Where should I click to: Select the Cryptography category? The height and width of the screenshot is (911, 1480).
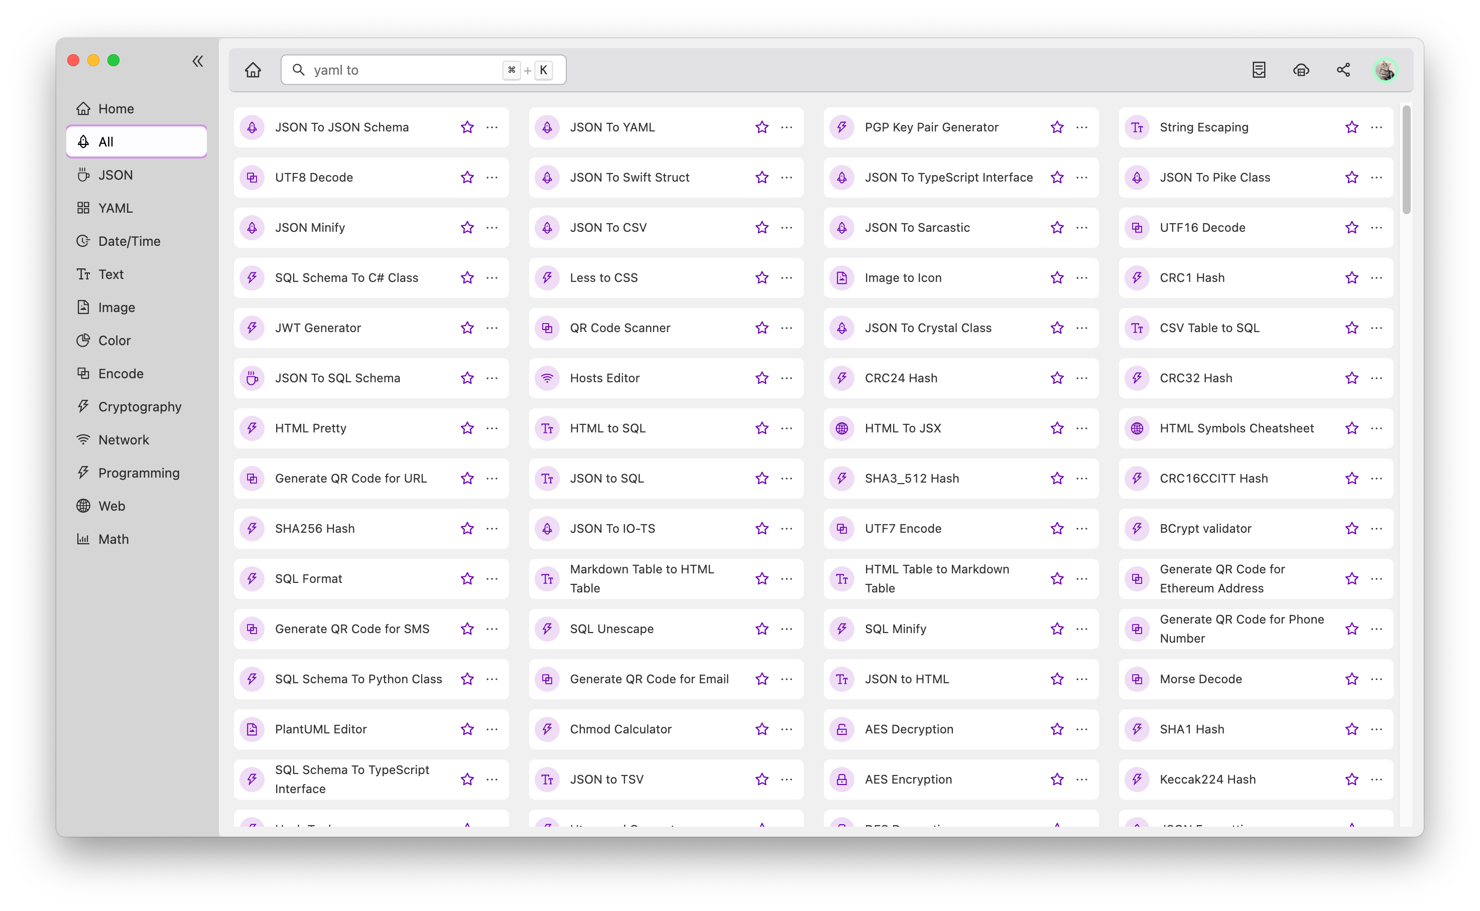(136, 407)
